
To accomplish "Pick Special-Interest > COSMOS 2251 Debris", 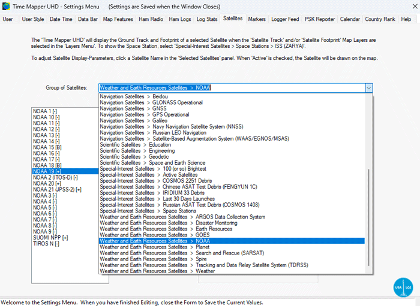I will pos(232,181).
